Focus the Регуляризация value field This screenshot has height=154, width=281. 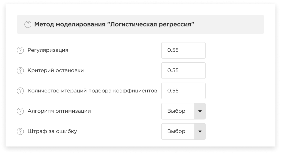183,50
